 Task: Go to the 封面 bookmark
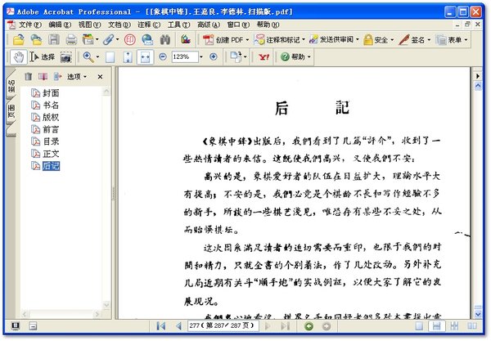[x=51, y=93]
